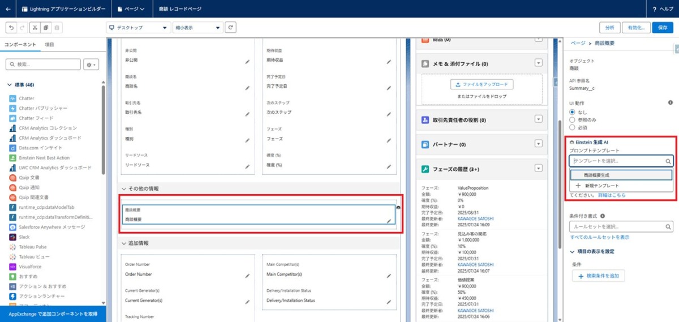Image resolution: width=679 pixels, height=322 pixels.
Task: Select the Chatter component
Action: 26,98
